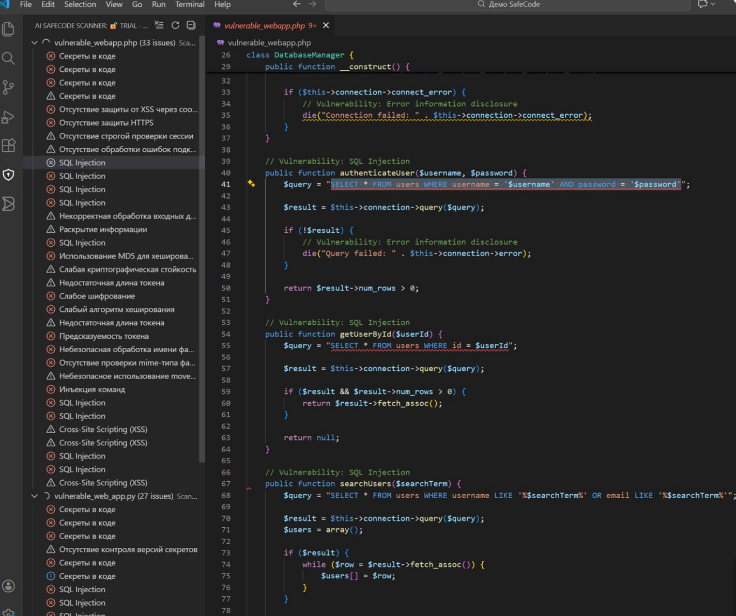
Task: Select the vulnerable_webapp.php editor tab
Action: 264,25
